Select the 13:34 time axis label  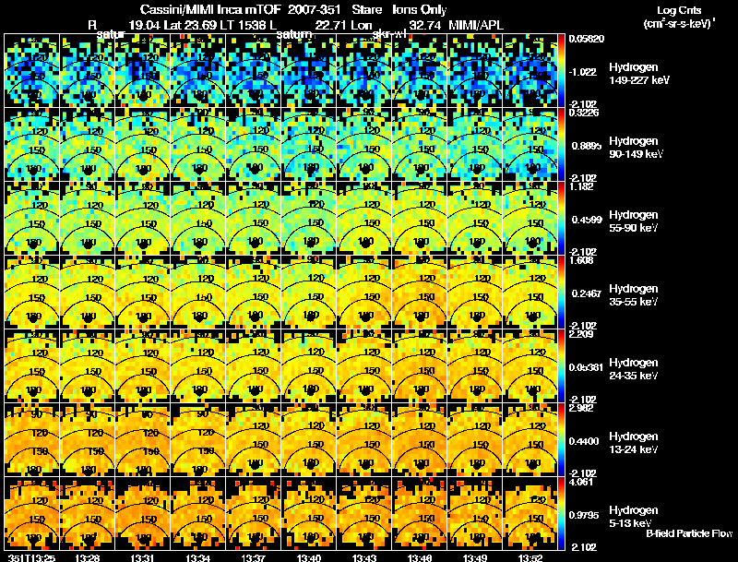pos(198,557)
